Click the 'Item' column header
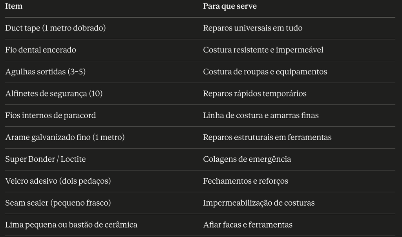This screenshot has width=402, height=237. pos(14,6)
